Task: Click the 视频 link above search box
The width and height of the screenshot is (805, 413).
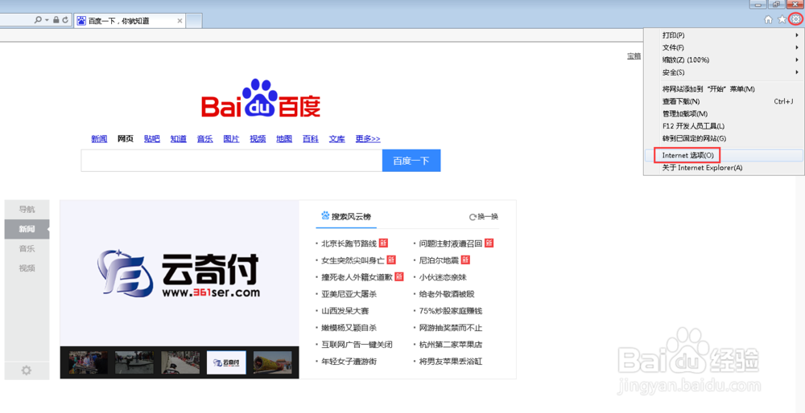Action: (258, 139)
